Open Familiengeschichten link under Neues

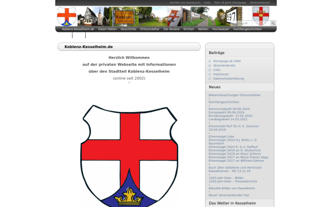point(224,102)
